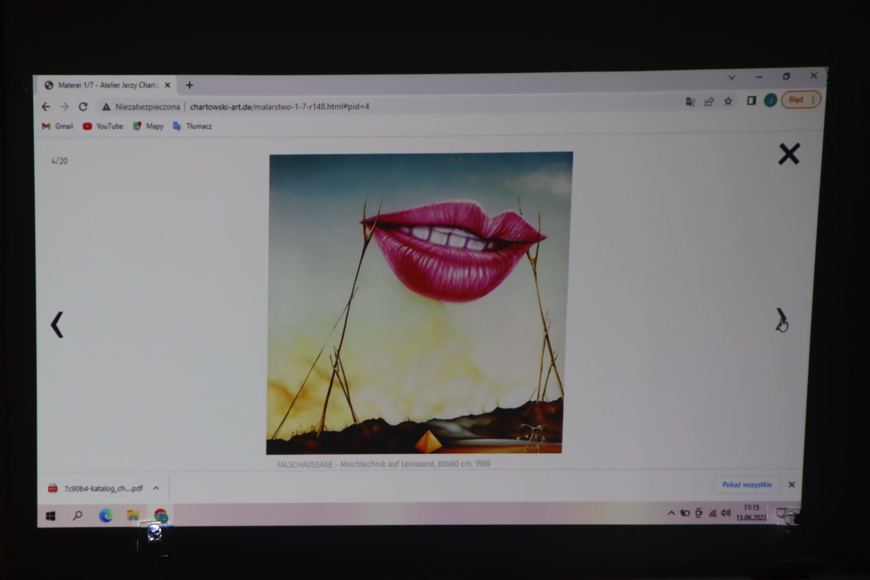Click Pokaż wszystkie downloads button
This screenshot has width=870, height=580.
click(x=746, y=484)
